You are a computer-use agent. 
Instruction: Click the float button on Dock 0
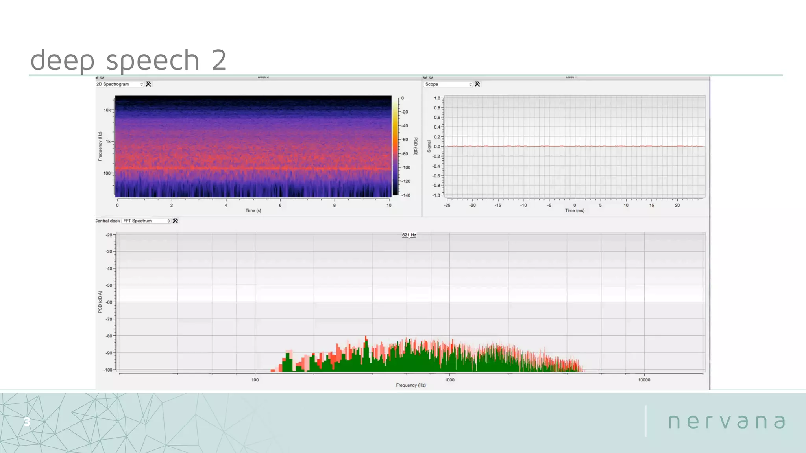pos(102,77)
